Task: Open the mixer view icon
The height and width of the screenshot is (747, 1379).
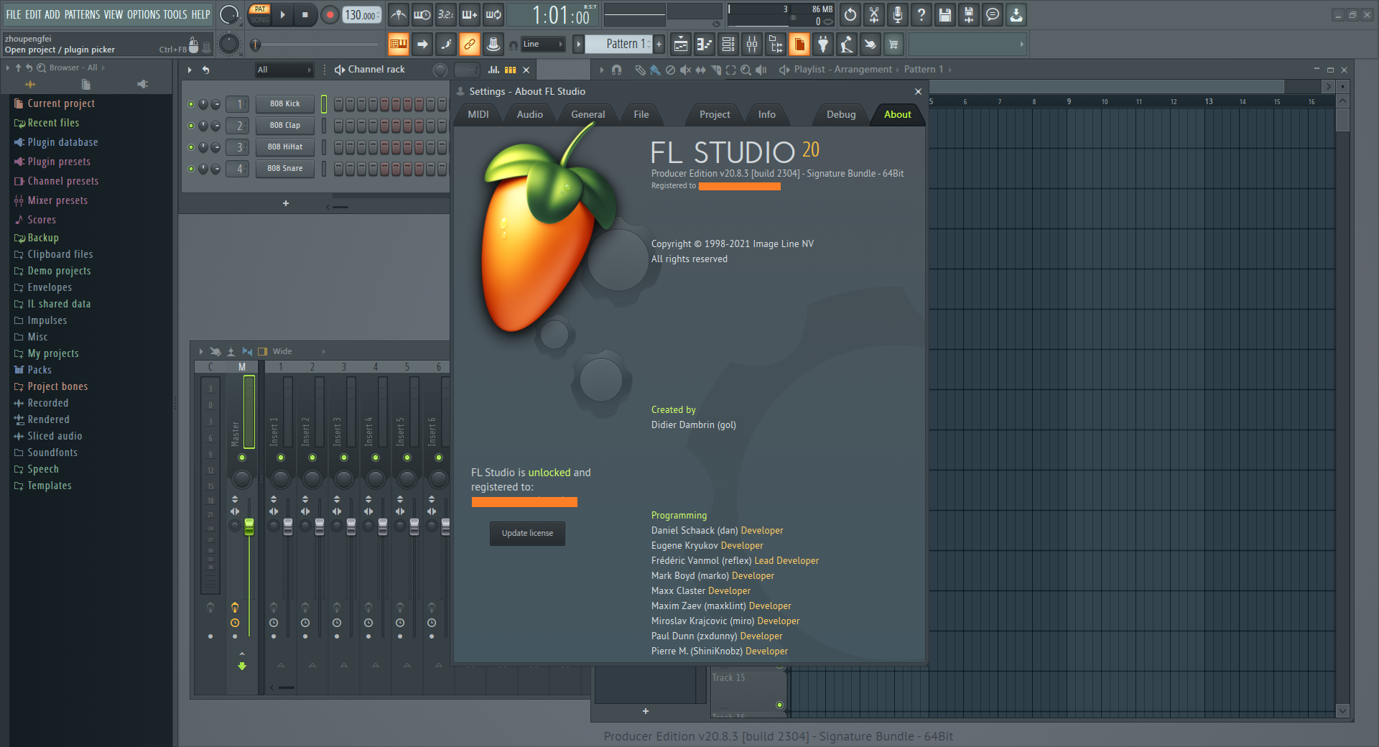Action: [752, 45]
